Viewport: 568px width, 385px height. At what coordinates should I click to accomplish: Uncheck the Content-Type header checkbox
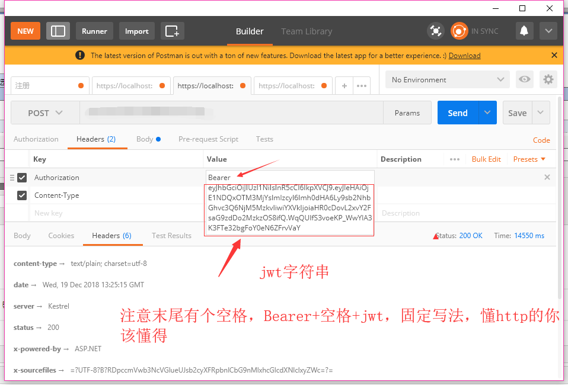tap(22, 195)
